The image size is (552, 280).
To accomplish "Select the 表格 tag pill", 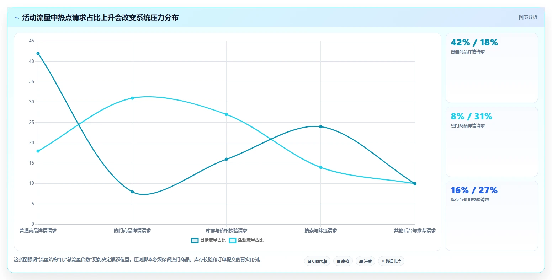I will 343,261.
